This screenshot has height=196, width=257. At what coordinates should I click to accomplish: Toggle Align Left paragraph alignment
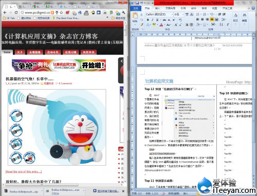[198, 20]
